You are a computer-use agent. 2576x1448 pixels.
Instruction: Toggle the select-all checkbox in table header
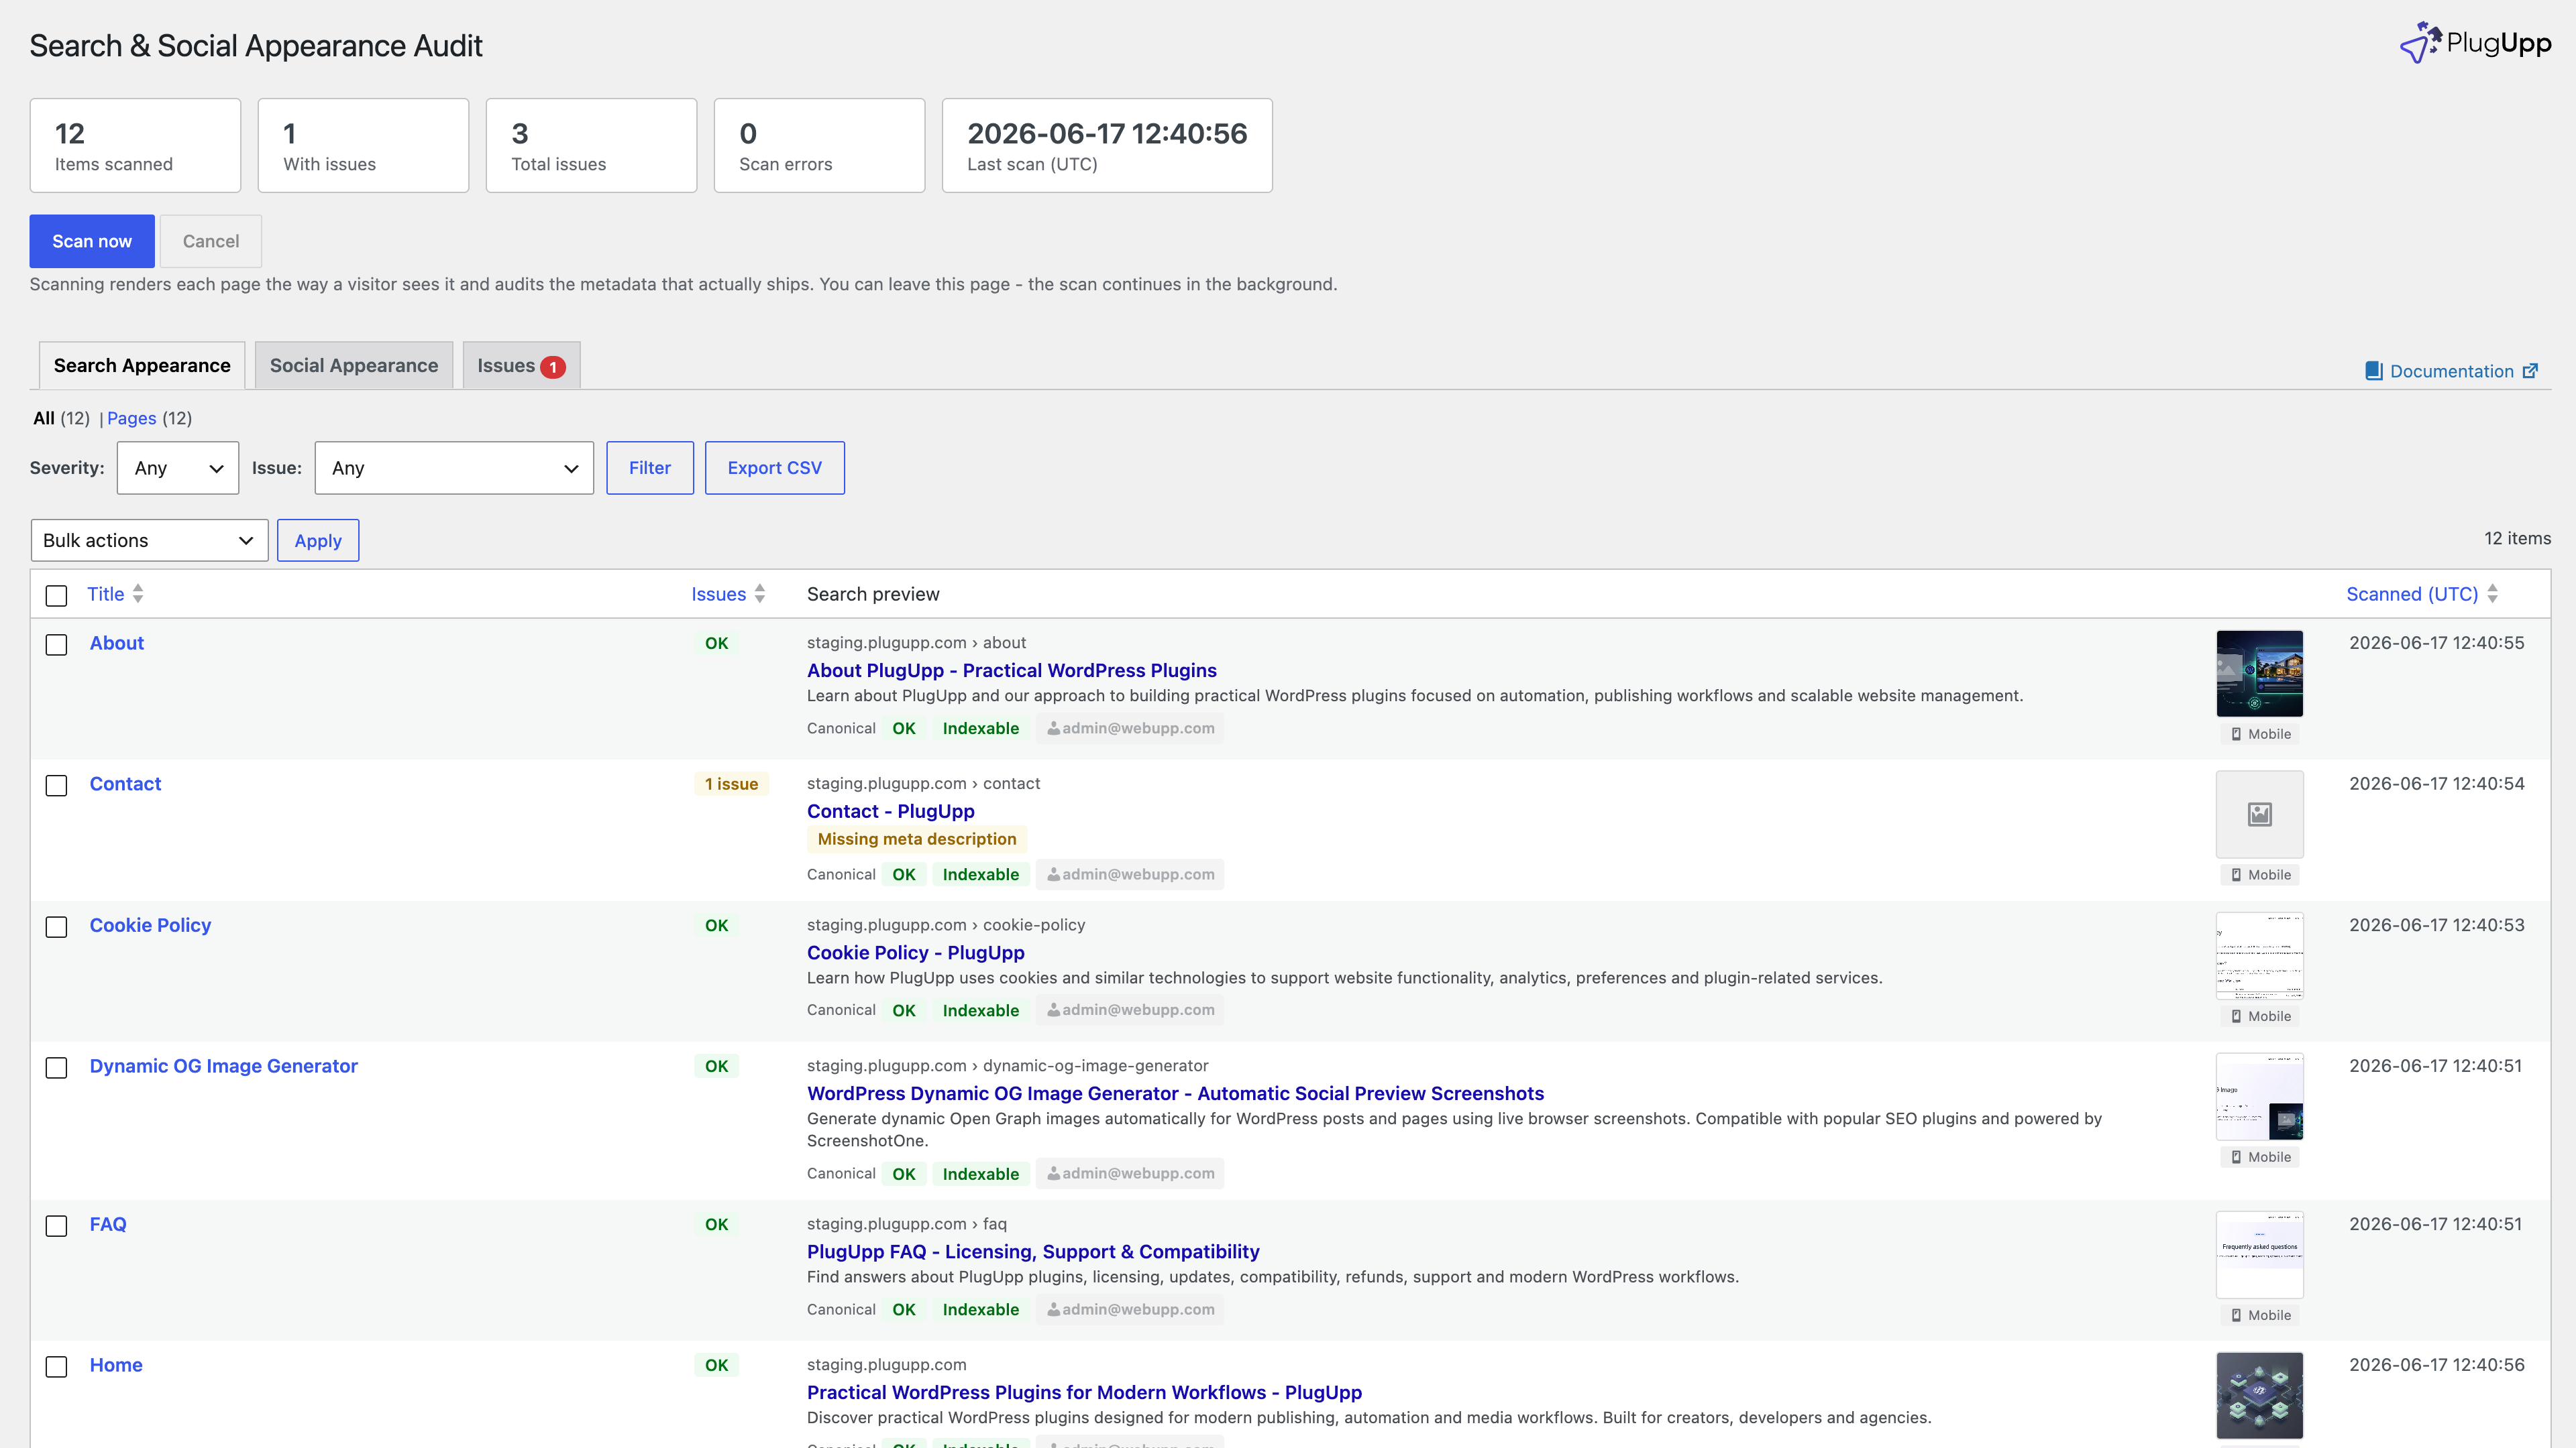tap(56, 595)
